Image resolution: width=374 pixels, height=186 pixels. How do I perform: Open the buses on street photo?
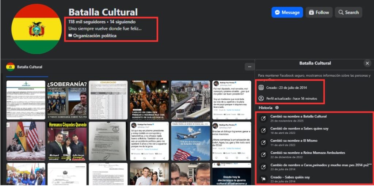[x=191, y=100]
